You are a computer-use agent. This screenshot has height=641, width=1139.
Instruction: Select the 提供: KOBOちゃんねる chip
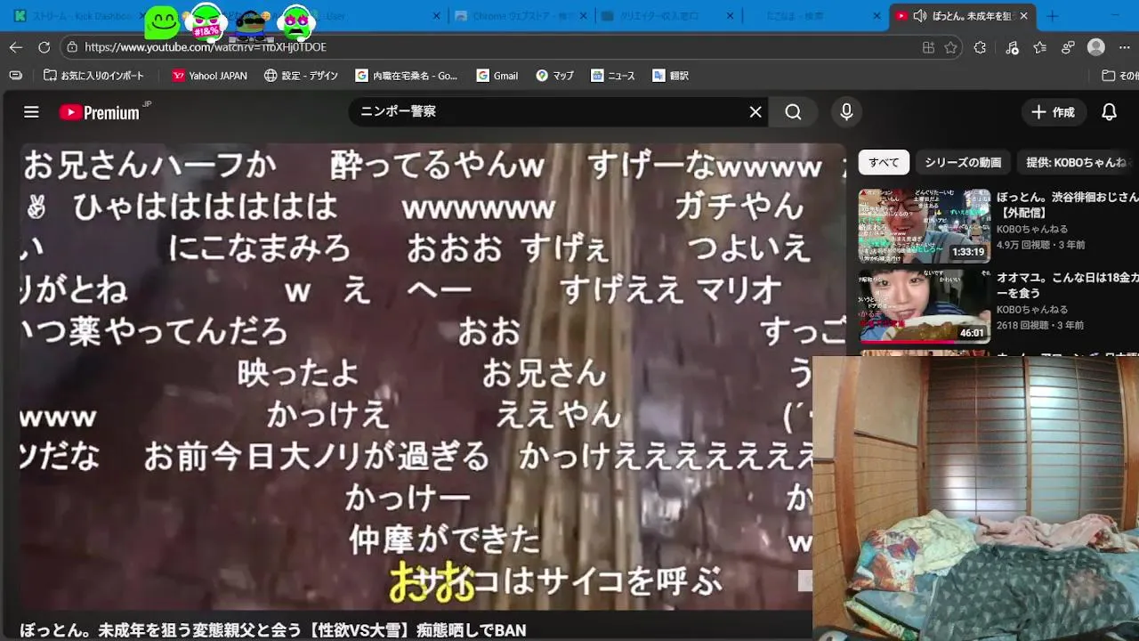pyautogui.click(x=1077, y=162)
